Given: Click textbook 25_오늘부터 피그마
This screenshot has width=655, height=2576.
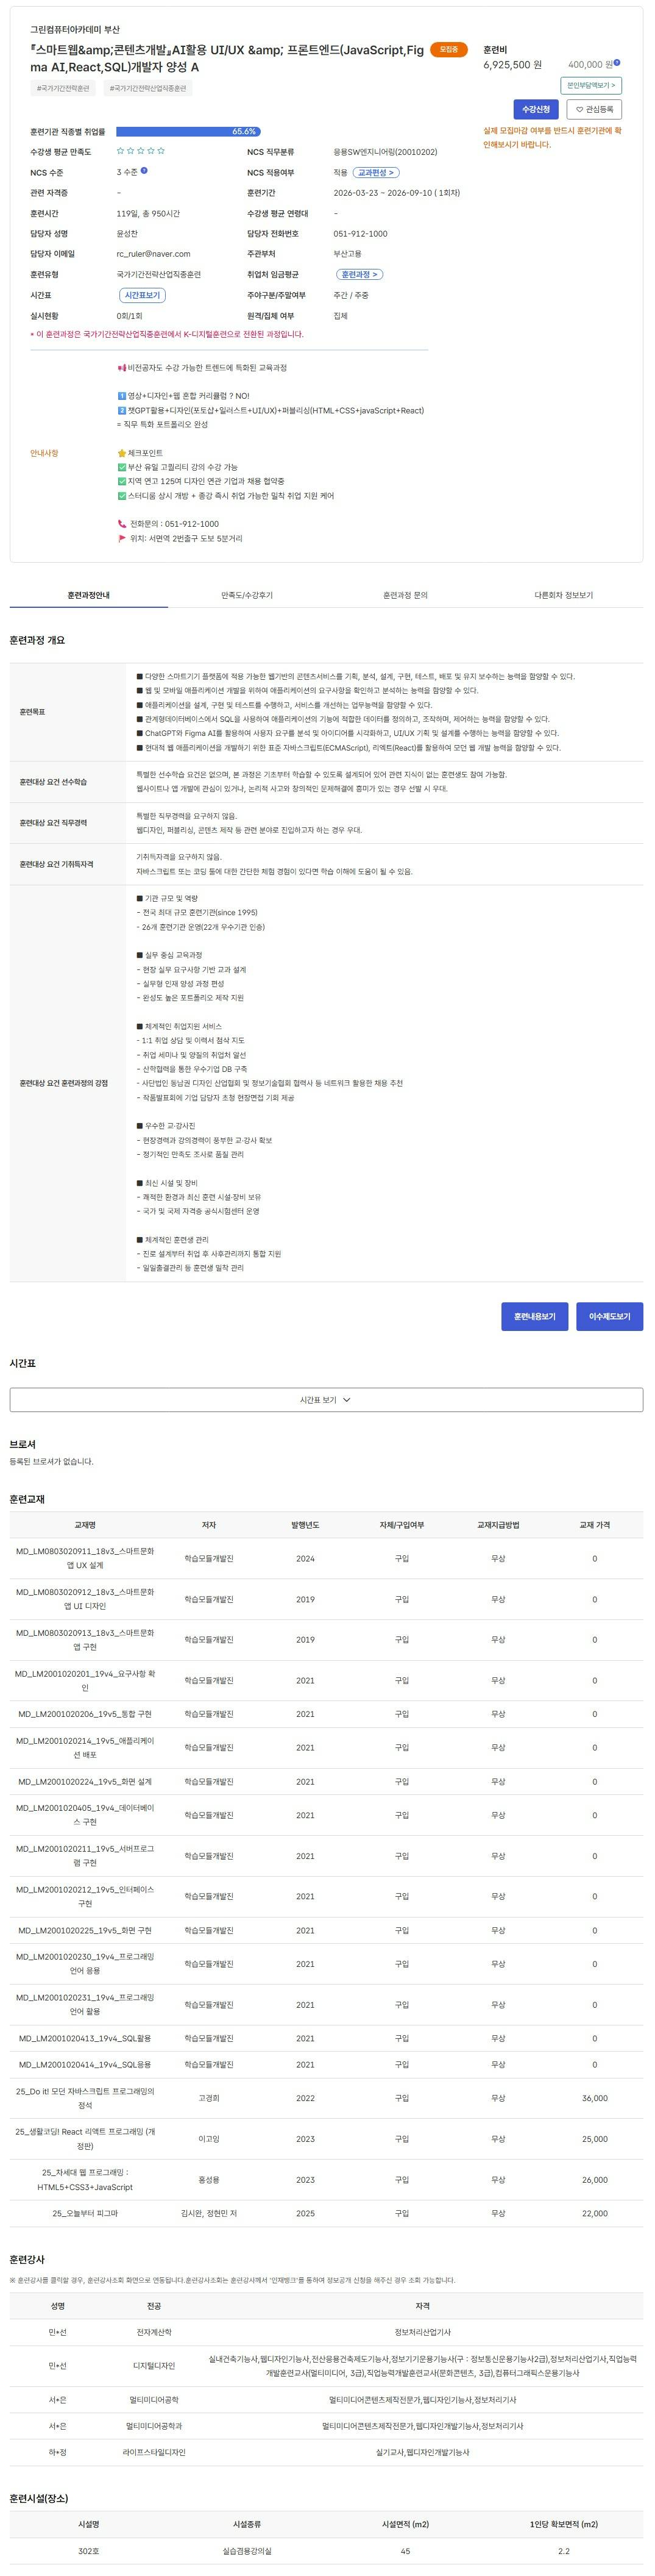Looking at the screenshot, I should 85,2213.
